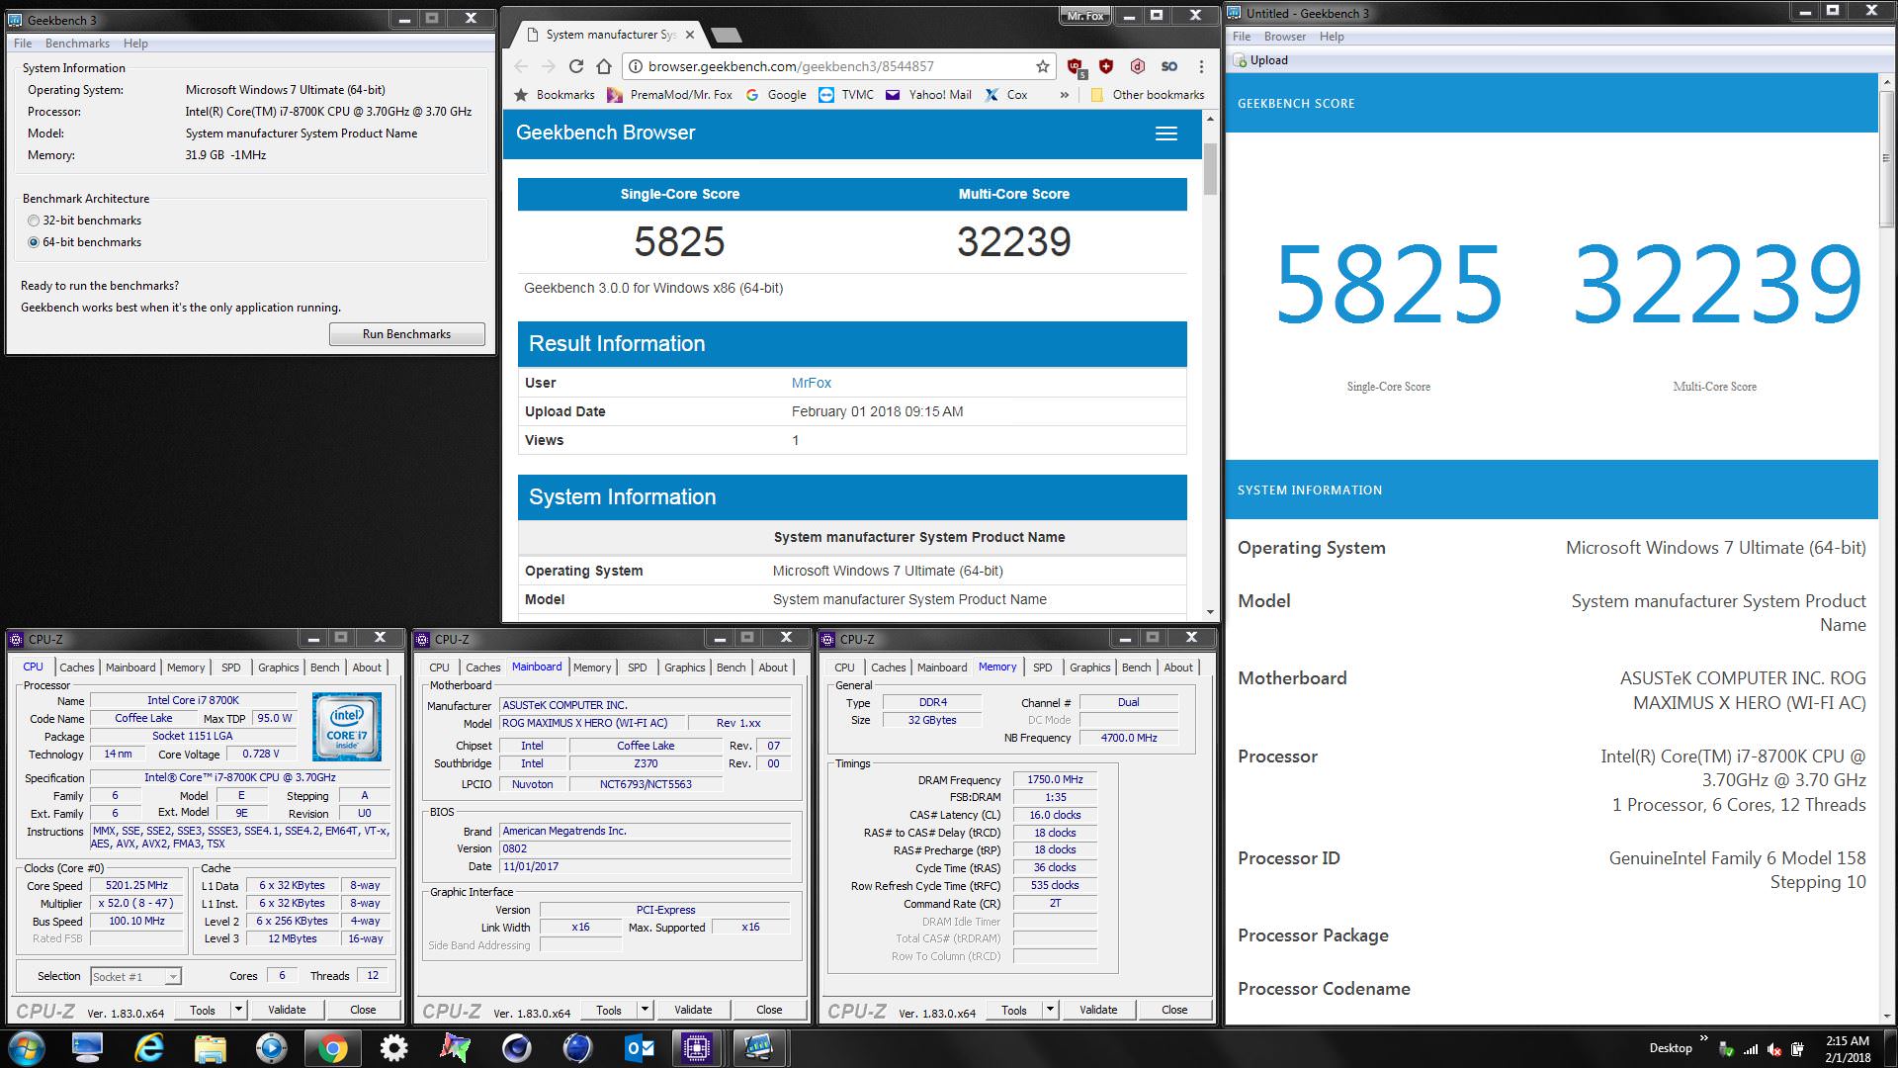This screenshot has width=1898, height=1068.
Task: Open SPD tab in Mainboard CPU-Z window
Action: 638,667
